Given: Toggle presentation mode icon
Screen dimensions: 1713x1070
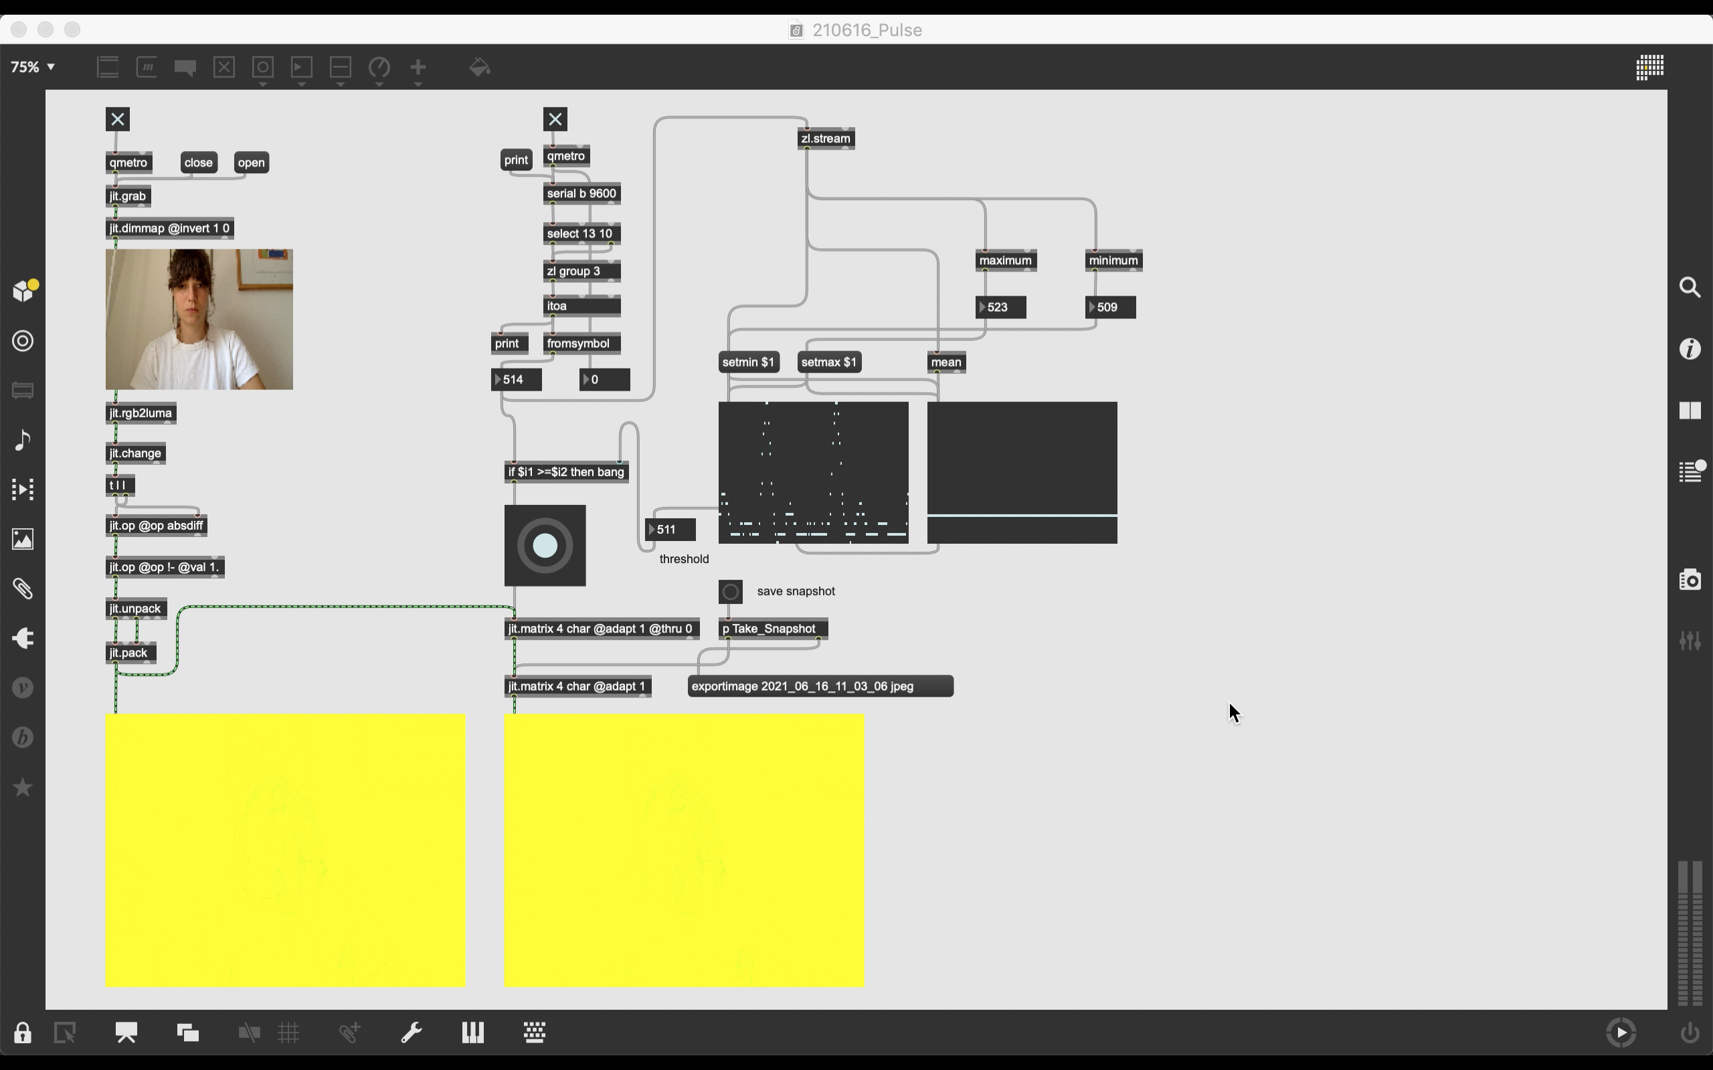Looking at the screenshot, I should [126, 1033].
